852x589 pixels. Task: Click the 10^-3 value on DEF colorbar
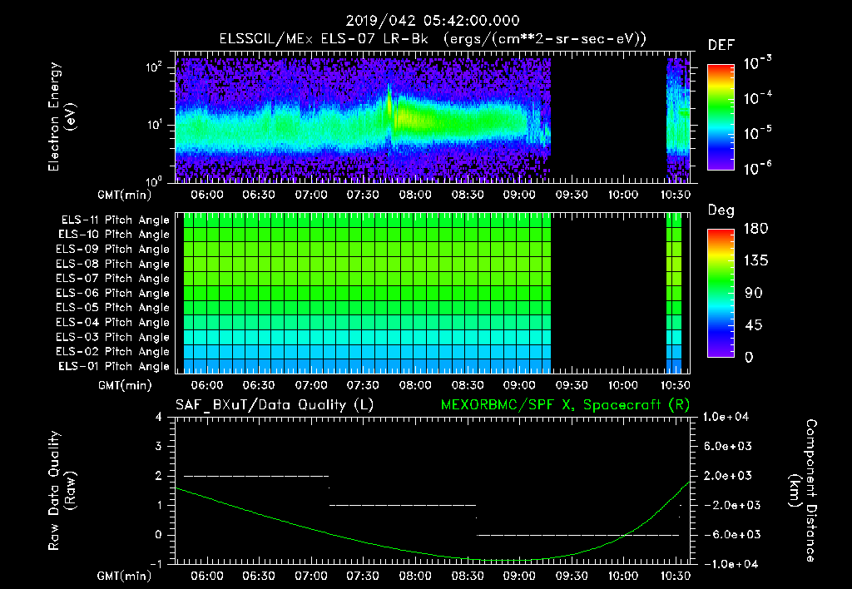757,63
